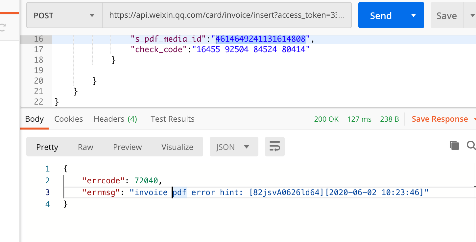Click line number 22 in request editor
This screenshot has width=476, height=242.
pyautogui.click(x=38, y=102)
